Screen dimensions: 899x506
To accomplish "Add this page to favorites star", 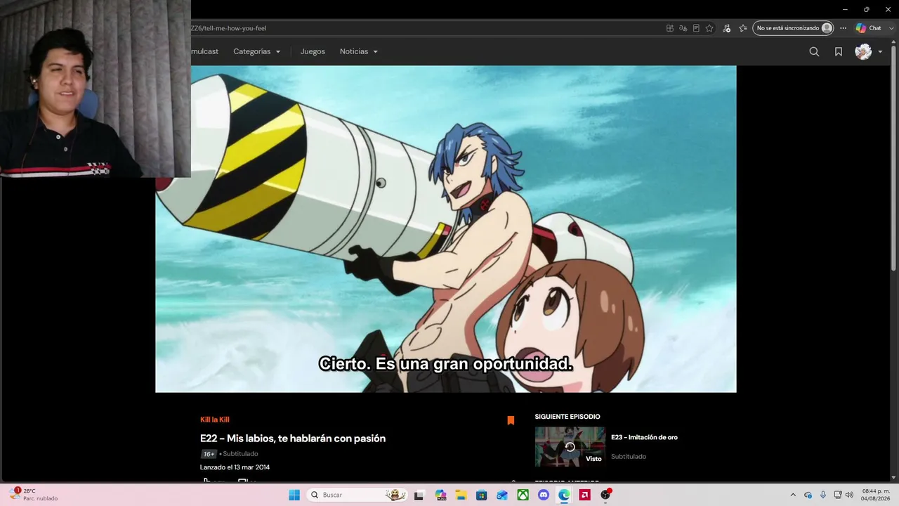I will pyautogui.click(x=709, y=28).
